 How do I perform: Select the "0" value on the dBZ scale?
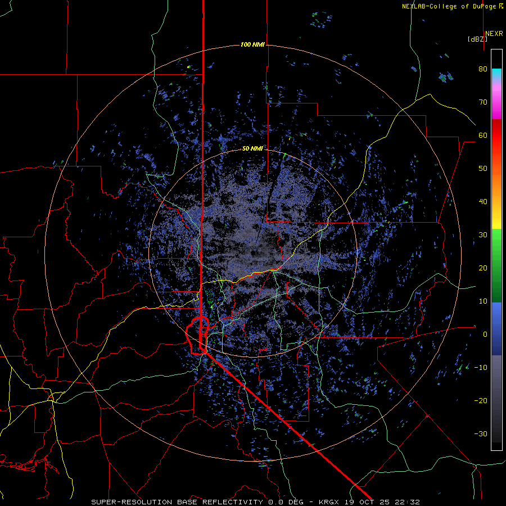point(485,335)
